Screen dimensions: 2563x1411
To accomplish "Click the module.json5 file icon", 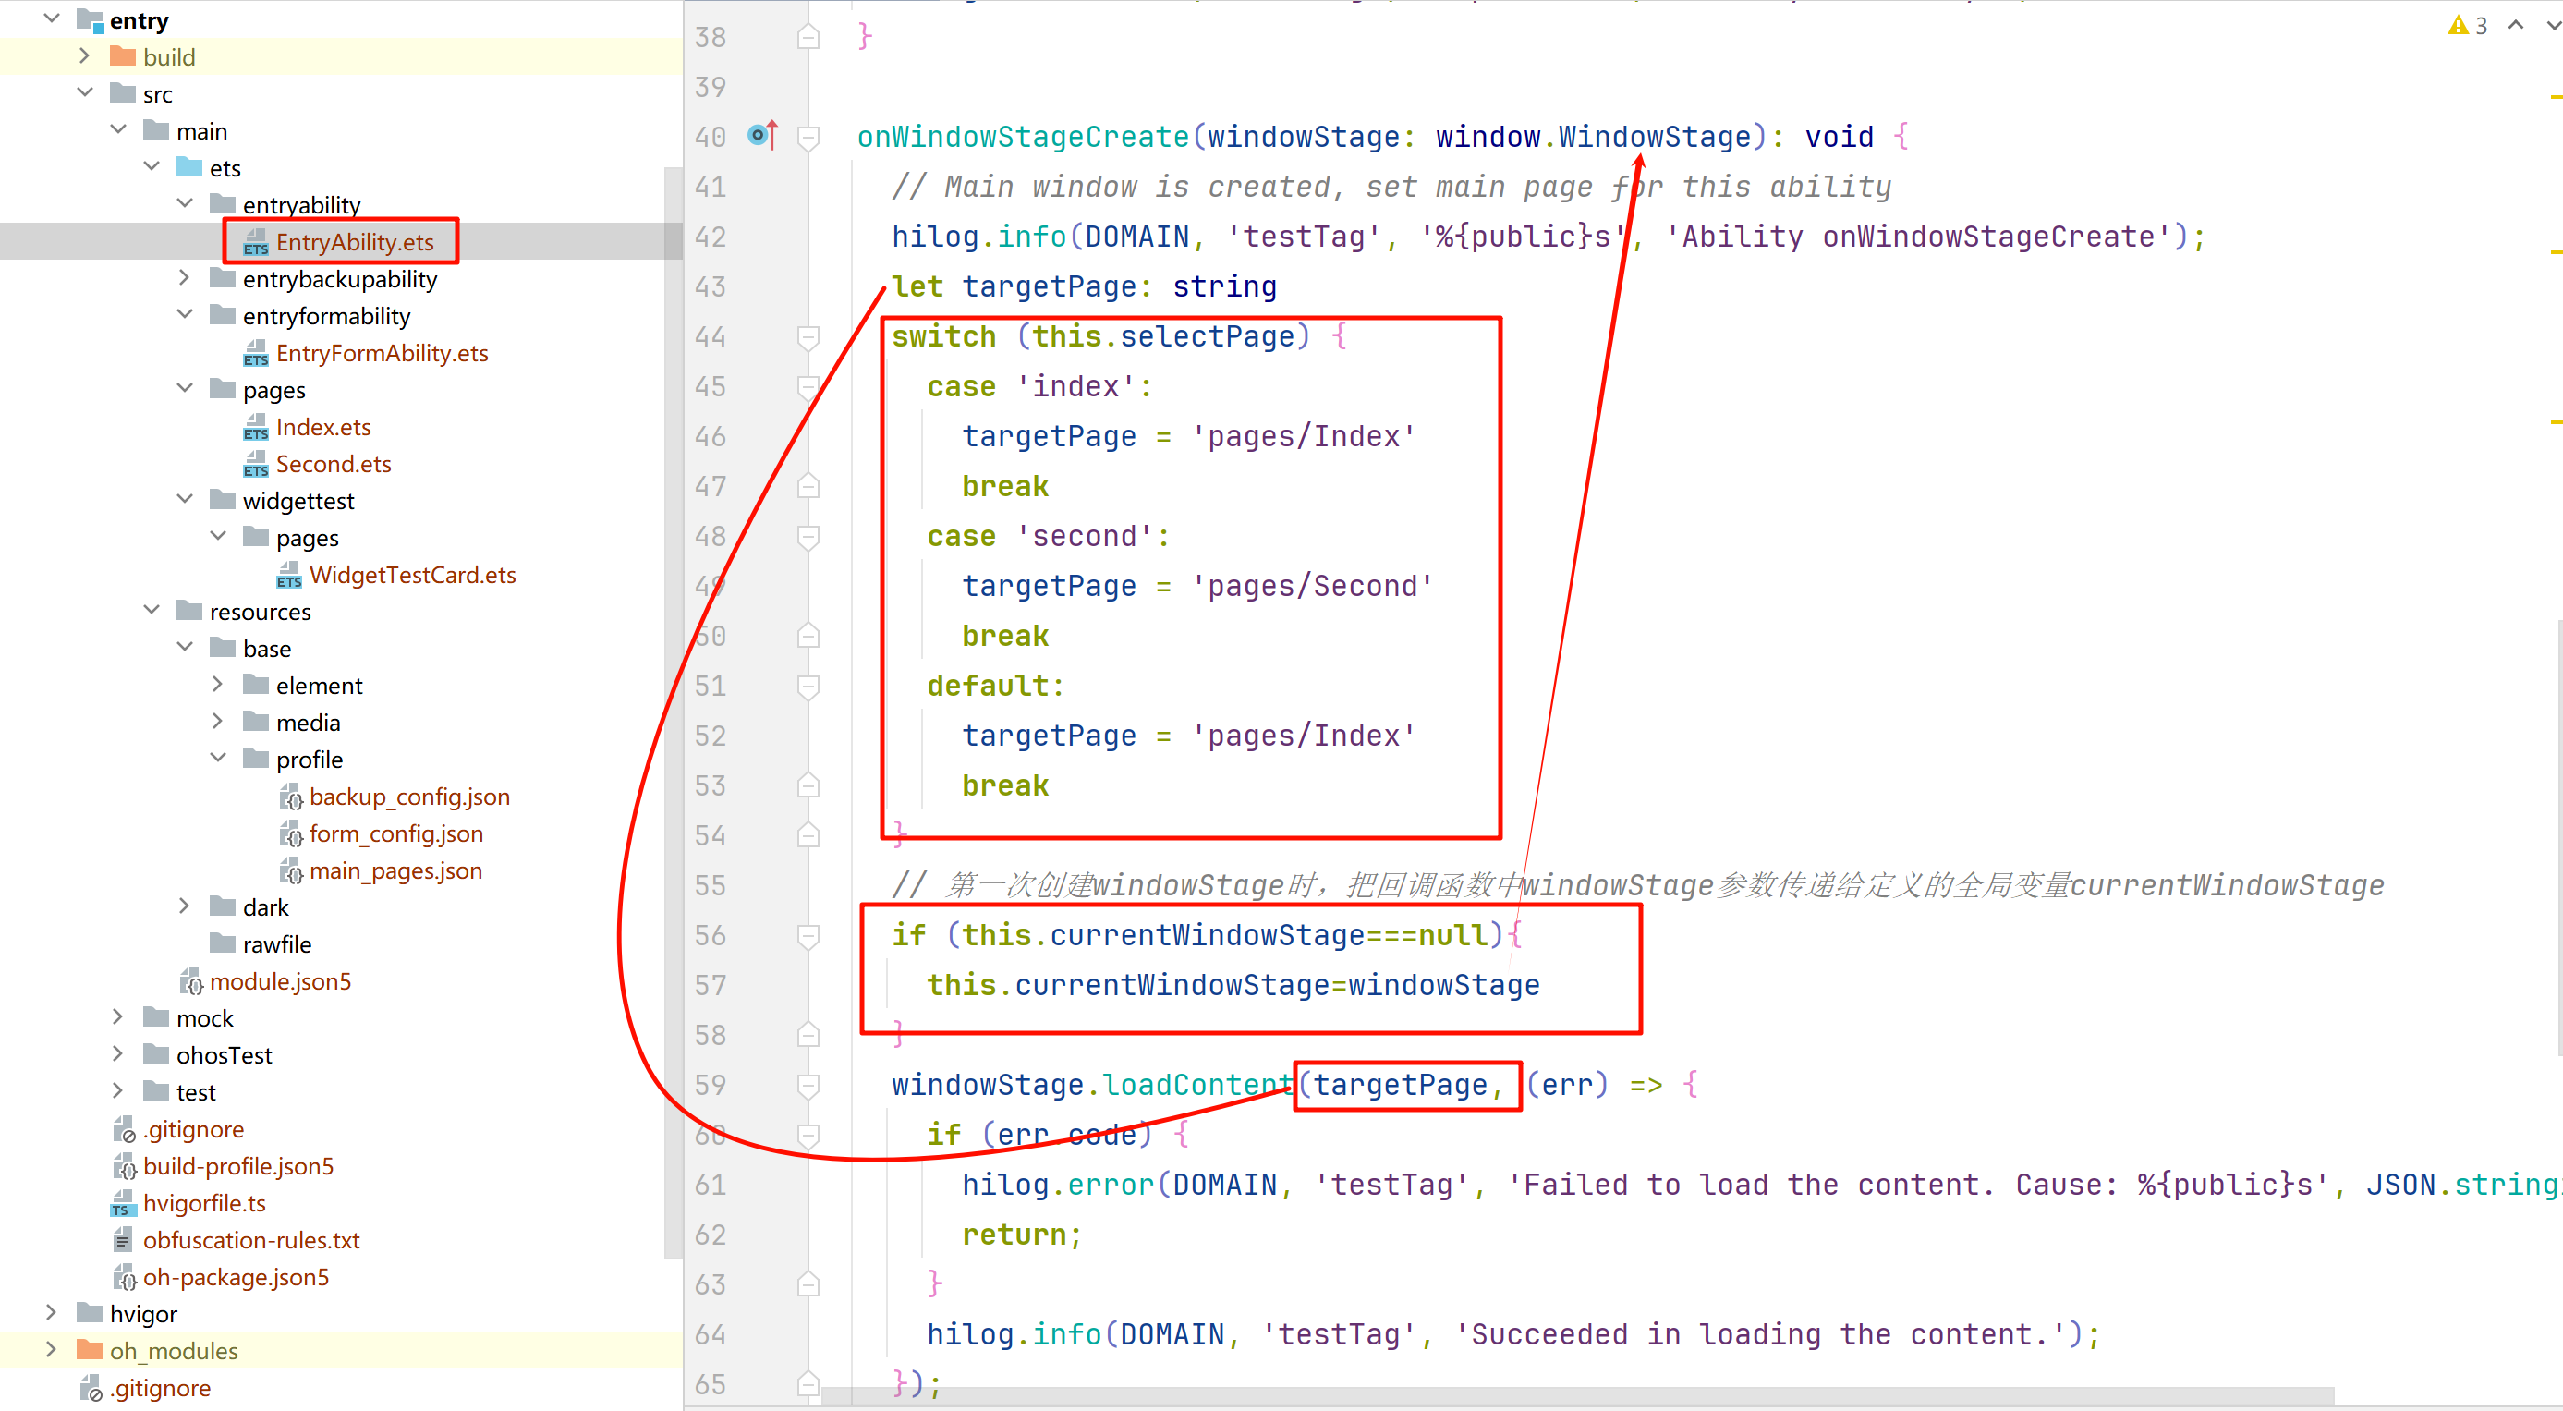I will 190,982.
